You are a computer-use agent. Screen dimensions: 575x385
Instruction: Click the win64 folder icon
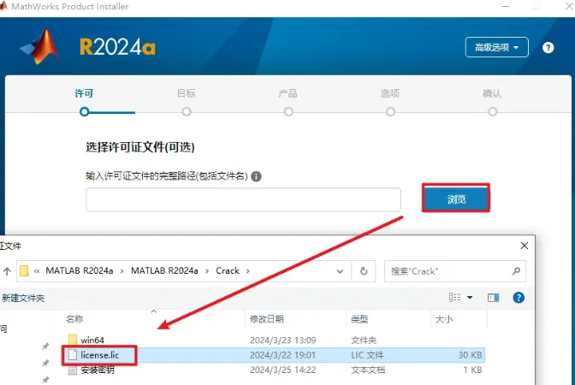pyautogui.click(x=73, y=340)
